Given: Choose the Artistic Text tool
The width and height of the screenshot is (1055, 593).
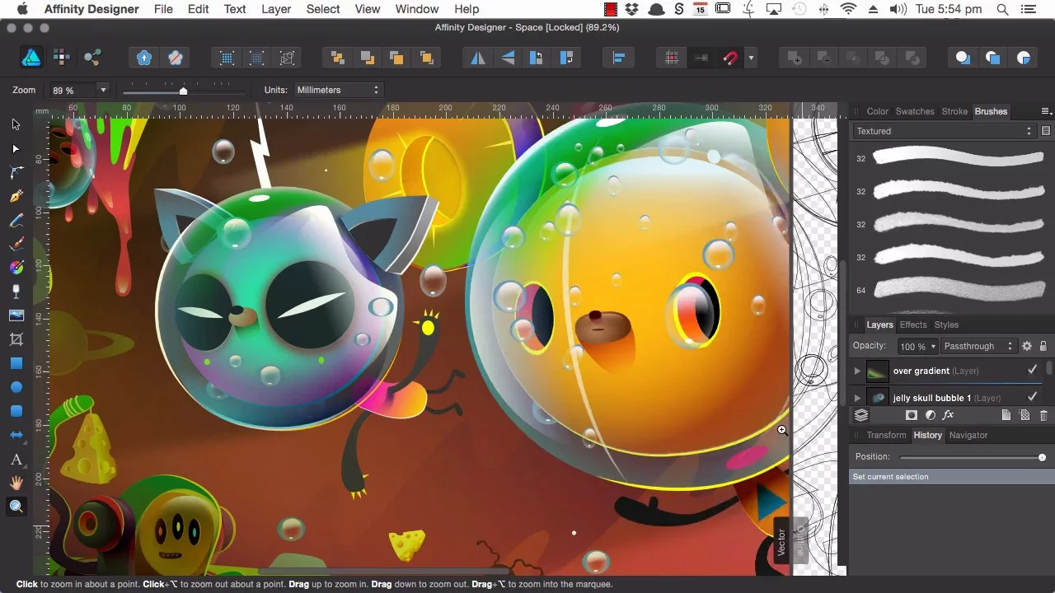Looking at the screenshot, I should click(16, 459).
